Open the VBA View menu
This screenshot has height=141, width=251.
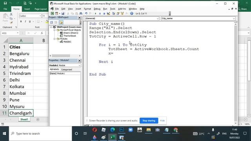70,9
